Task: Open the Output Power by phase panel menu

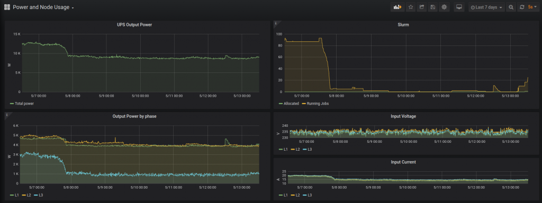Action: click(x=134, y=116)
